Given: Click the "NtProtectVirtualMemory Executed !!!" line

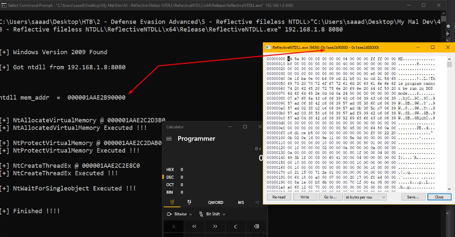Looking at the screenshot, I should 70,151.
